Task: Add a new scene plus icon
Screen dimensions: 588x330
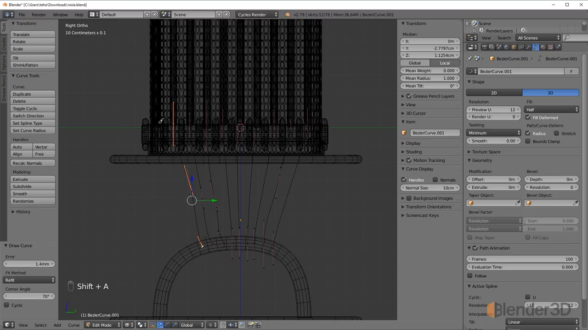Action: 219,15
